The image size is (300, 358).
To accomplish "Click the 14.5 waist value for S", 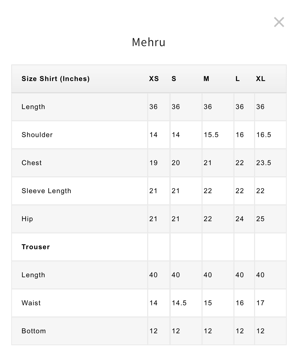I will 179,303.
